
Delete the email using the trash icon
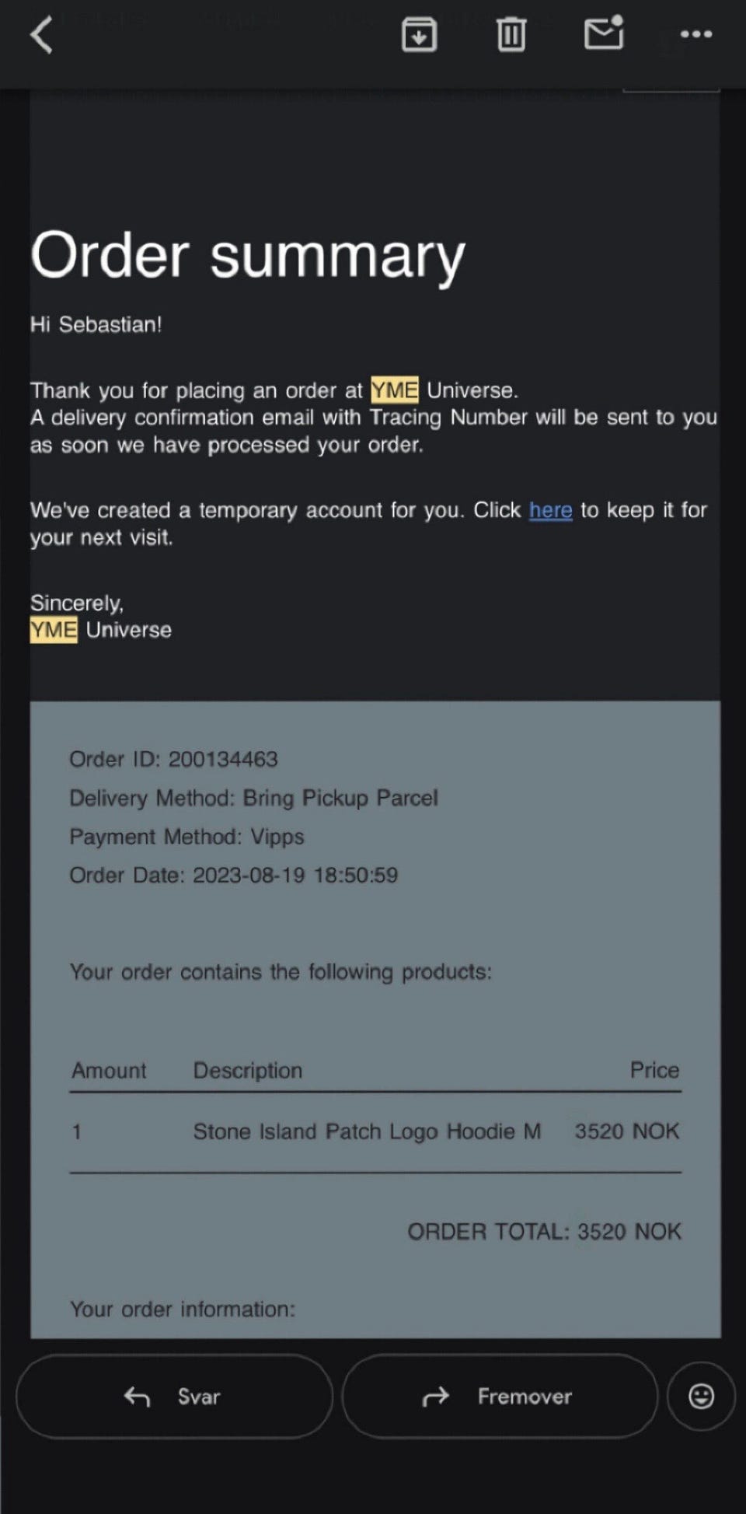[x=511, y=35]
